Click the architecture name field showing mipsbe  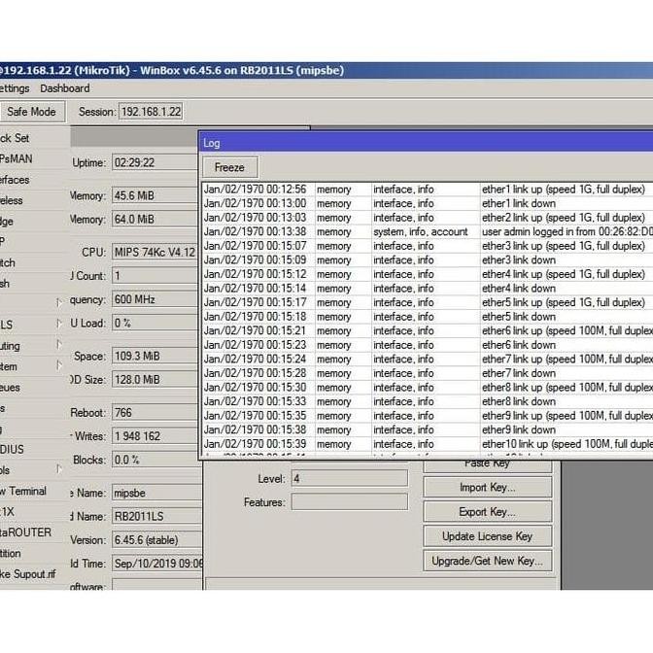[x=157, y=493]
